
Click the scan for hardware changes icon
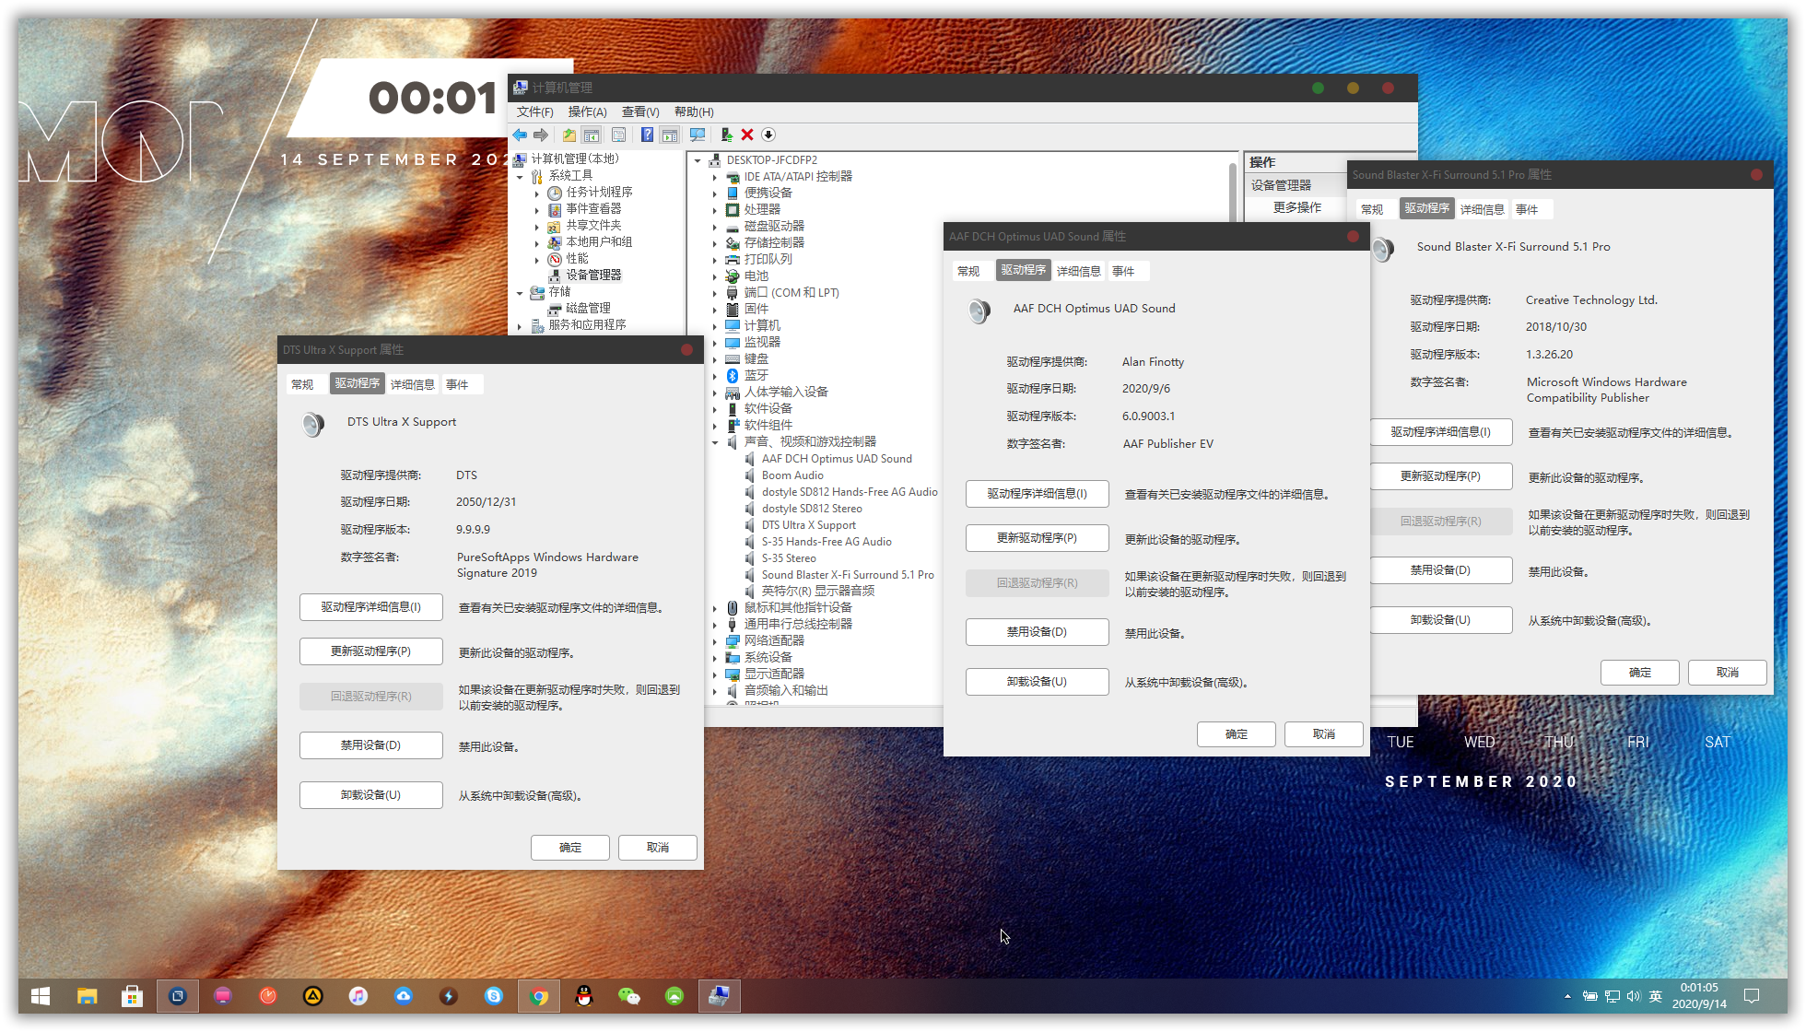point(698,135)
